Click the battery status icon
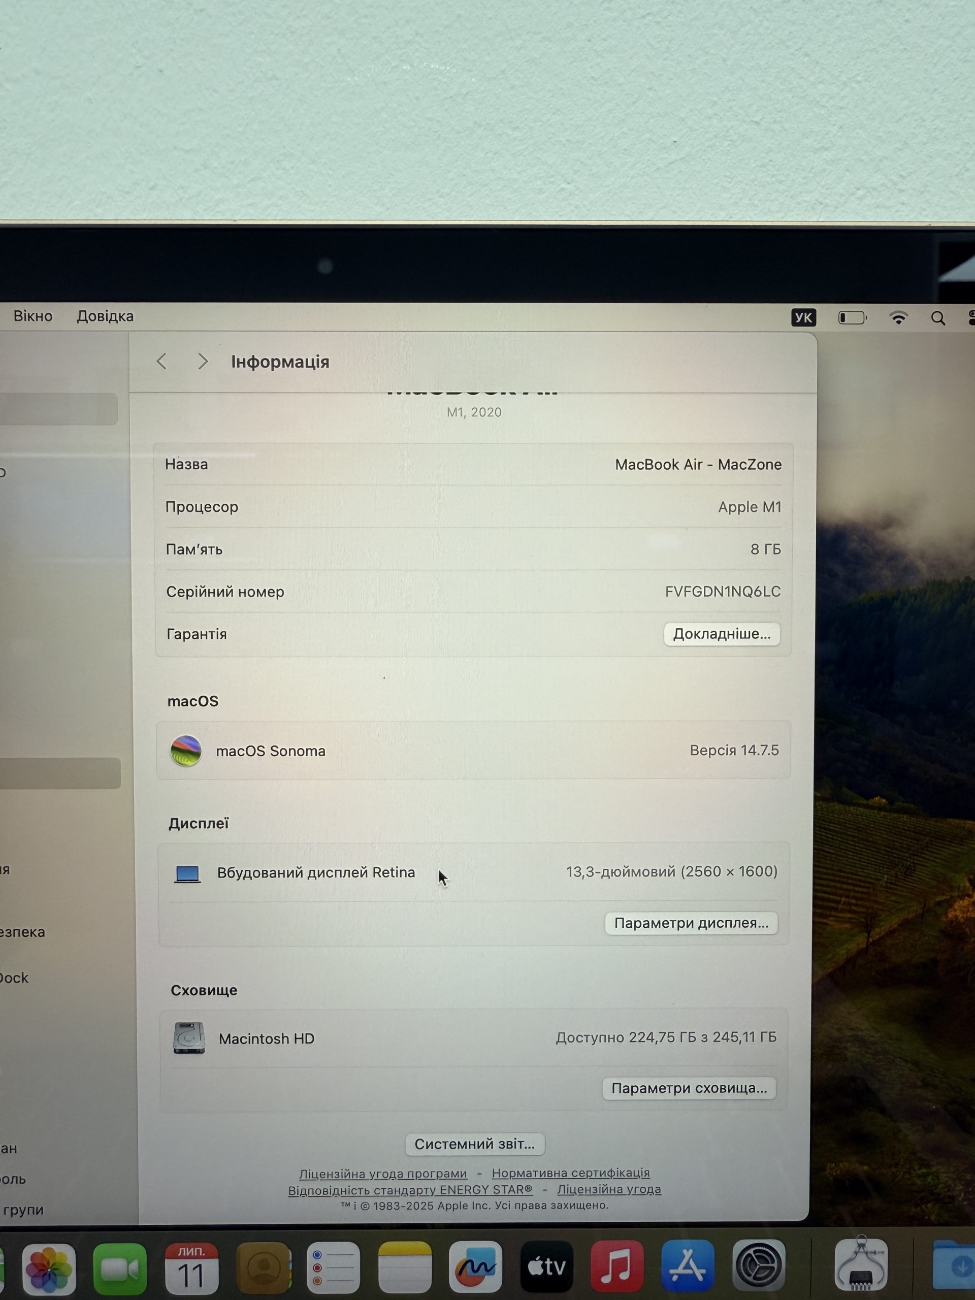This screenshot has height=1300, width=975. pyautogui.click(x=852, y=318)
